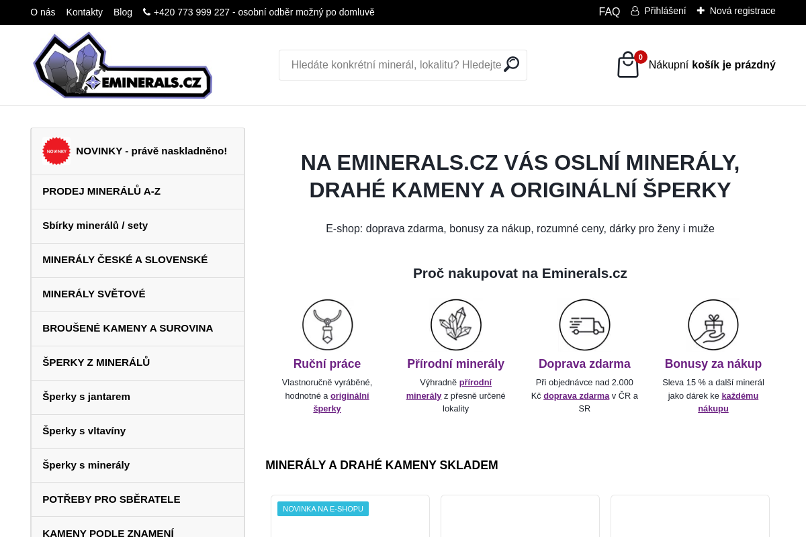Open Sbírky minerálů / sety category
806x537 pixels.
(138, 226)
